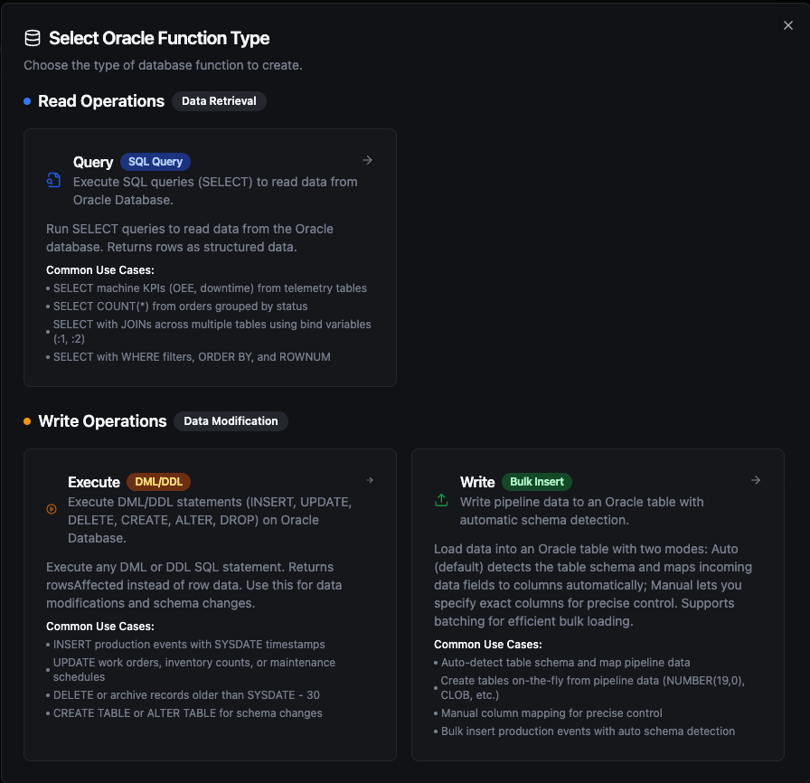Click the Data Retrieval tag

(x=219, y=101)
